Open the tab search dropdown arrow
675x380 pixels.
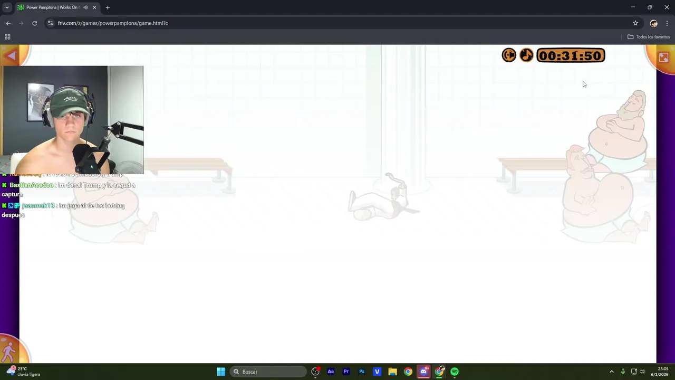point(7,7)
